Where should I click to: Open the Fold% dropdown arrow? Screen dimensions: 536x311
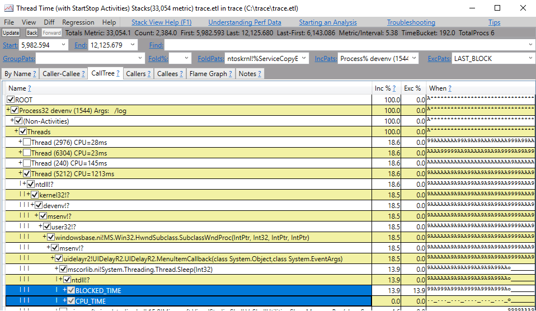[x=186, y=58]
